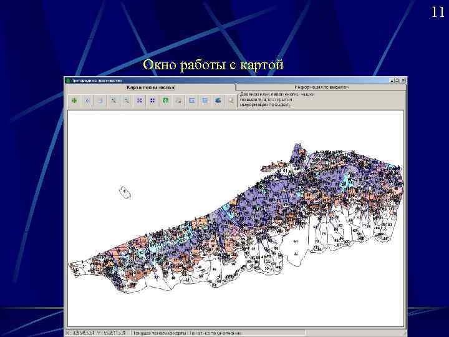
Task: Maximize the map application window
Action: pyautogui.click(x=397, y=81)
